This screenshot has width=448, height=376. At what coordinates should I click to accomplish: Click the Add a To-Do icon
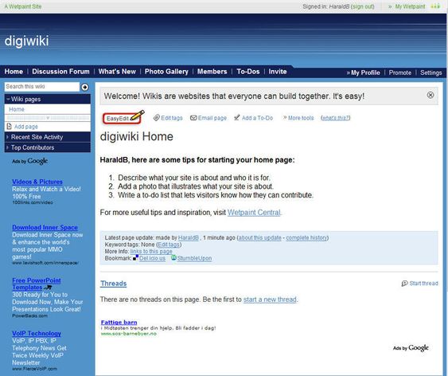click(237, 118)
